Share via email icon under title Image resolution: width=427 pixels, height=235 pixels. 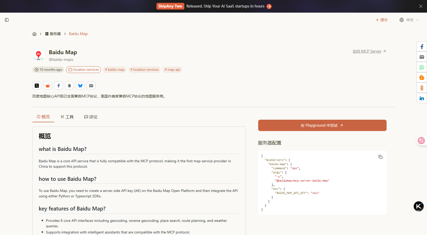[x=91, y=86]
